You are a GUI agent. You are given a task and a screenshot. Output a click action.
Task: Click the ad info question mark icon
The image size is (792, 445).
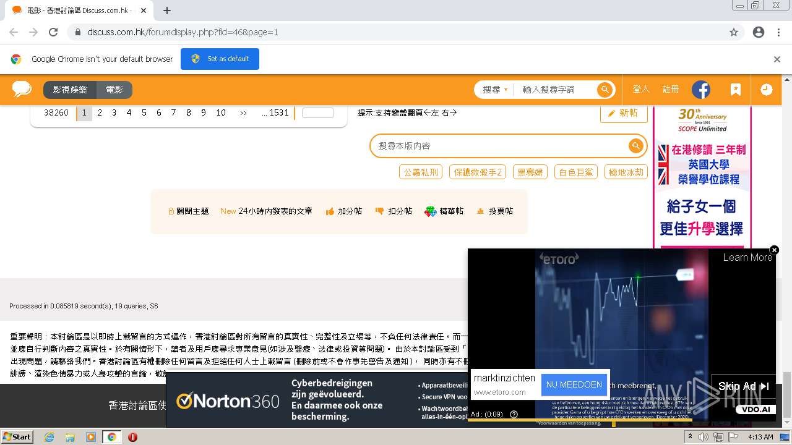coord(514,414)
